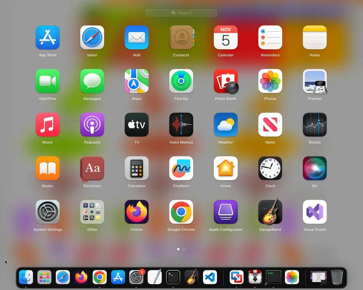Open the Weather app
This screenshot has height=290, width=363.
pos(226,125)
